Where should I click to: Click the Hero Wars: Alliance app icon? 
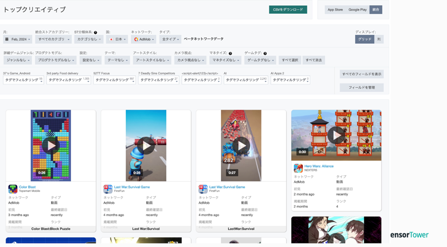[298, 168]
